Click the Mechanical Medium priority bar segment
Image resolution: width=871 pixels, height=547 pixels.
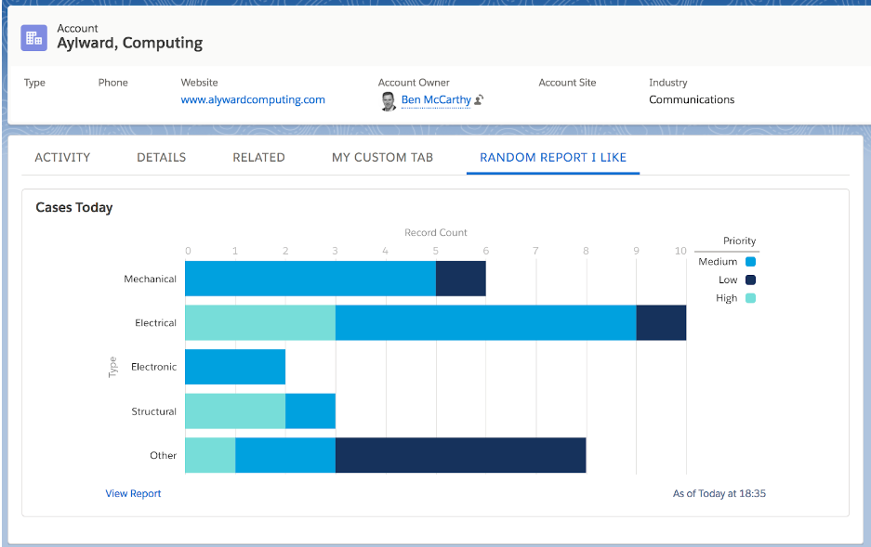tap(310, 279)
